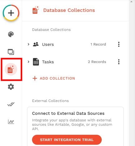
Task: Open the Tasks three-dot options menu
Action: (119, 62)
